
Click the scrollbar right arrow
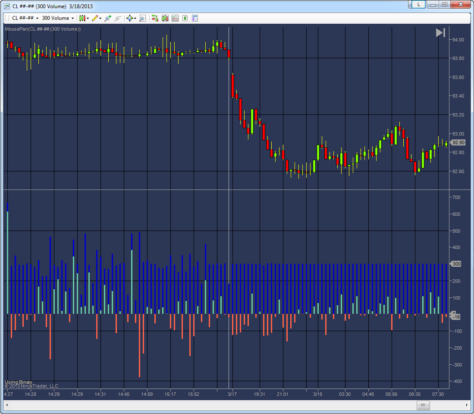click(467, 405)
